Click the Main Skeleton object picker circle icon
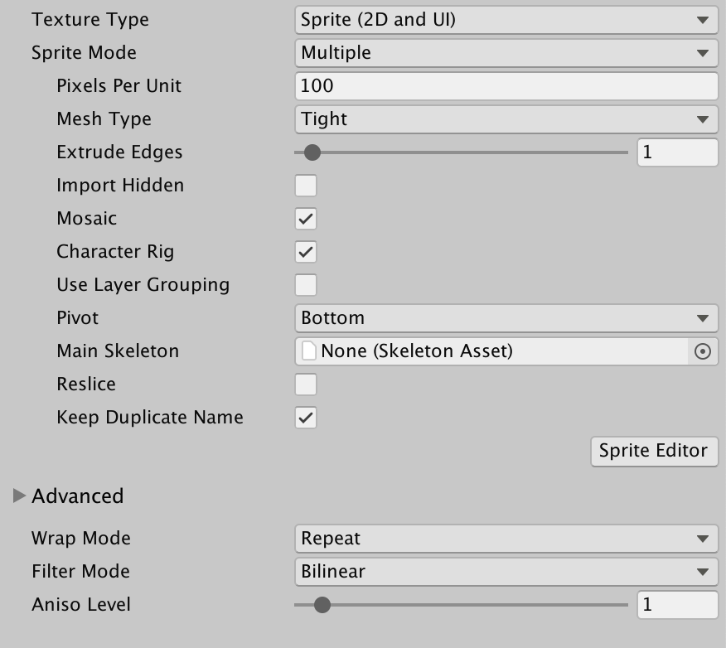This screenshot has height=648, width=726. point(702,351)
